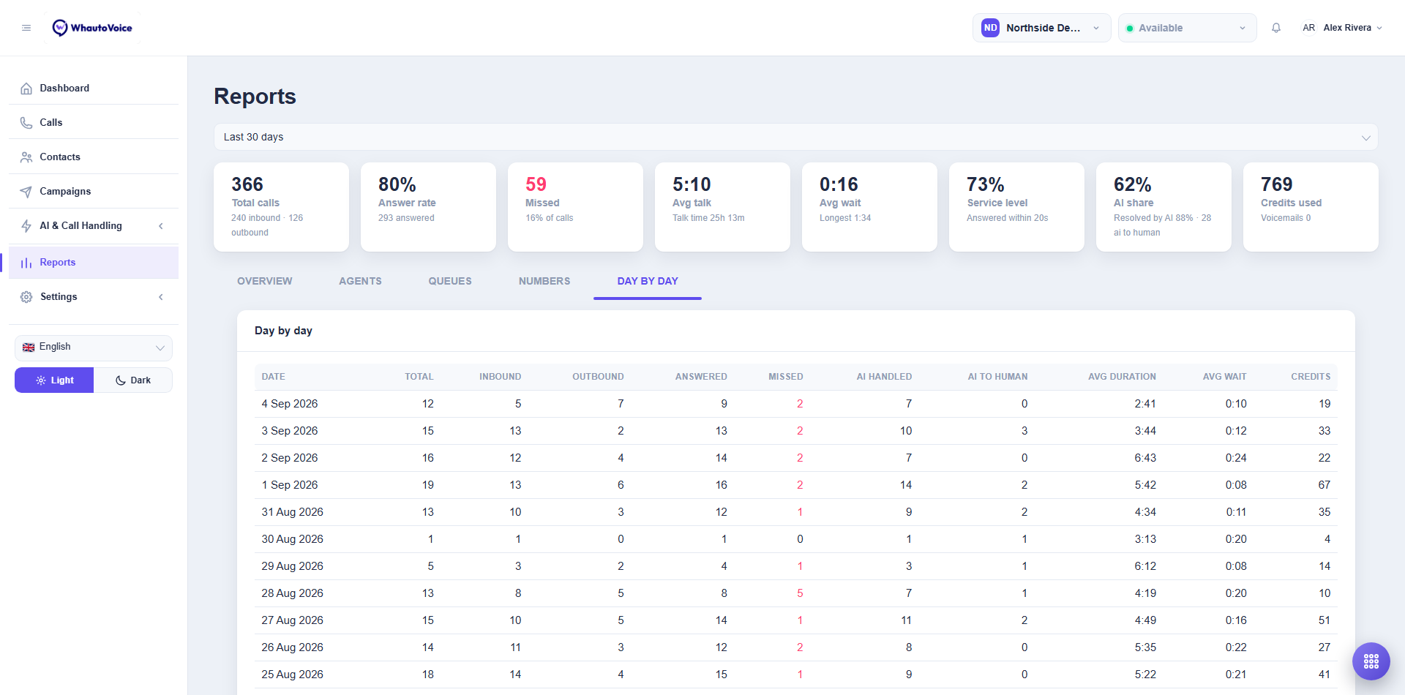
Task: Open Calls via phone icon
Action: pos(26,123)
